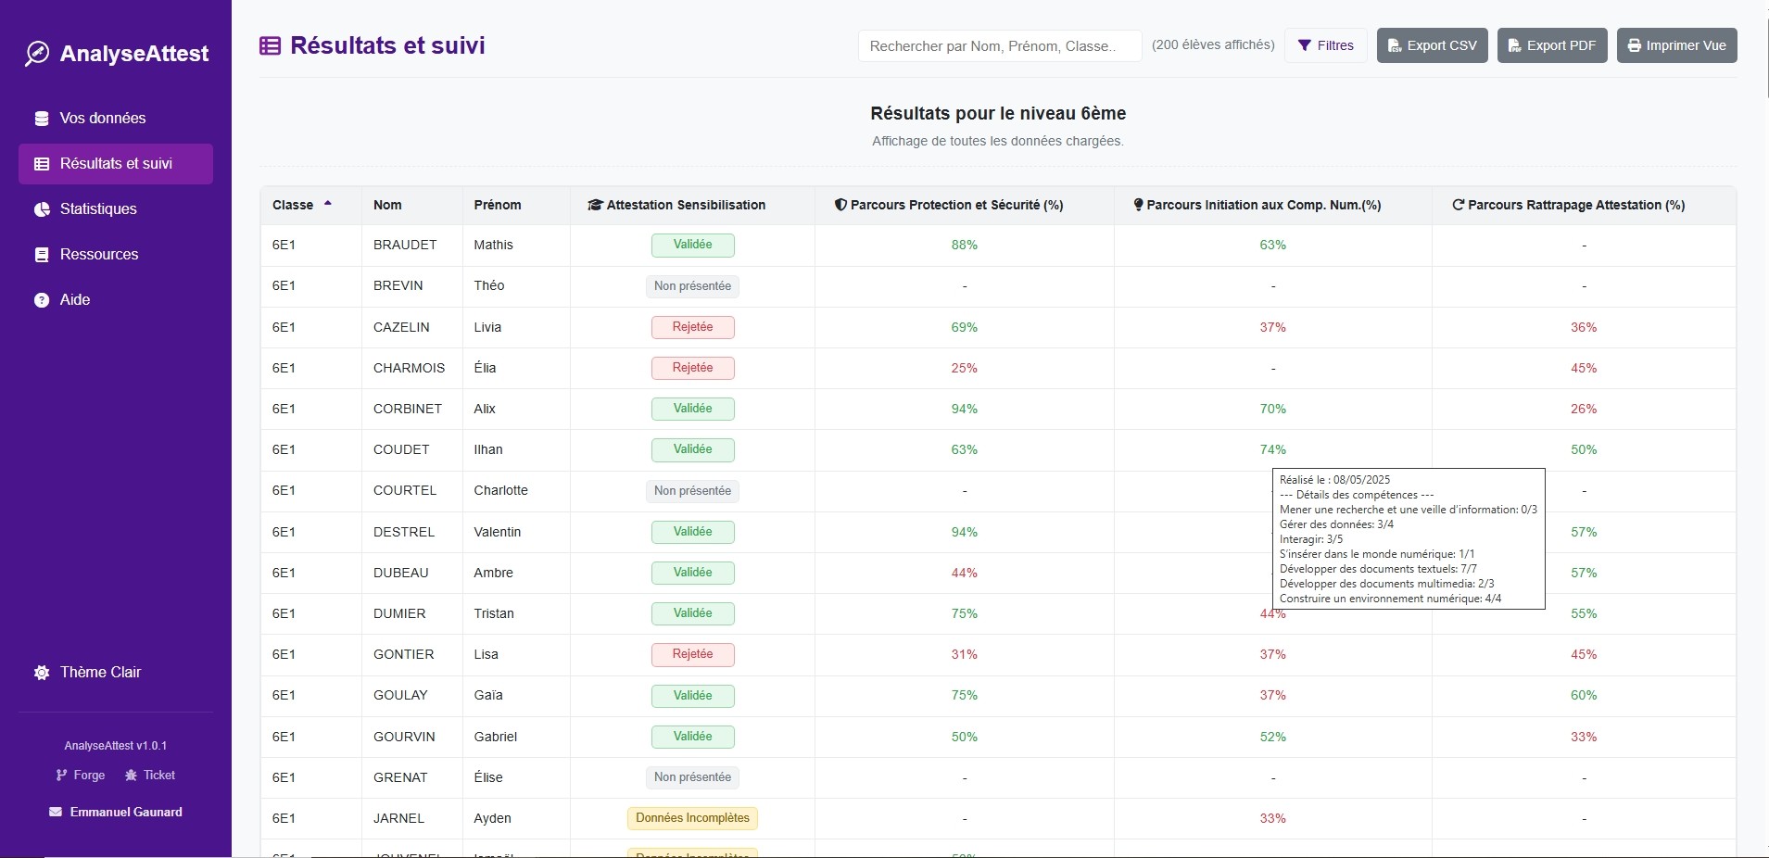Click the pie chart icon for Statistiques

(42, 209)
